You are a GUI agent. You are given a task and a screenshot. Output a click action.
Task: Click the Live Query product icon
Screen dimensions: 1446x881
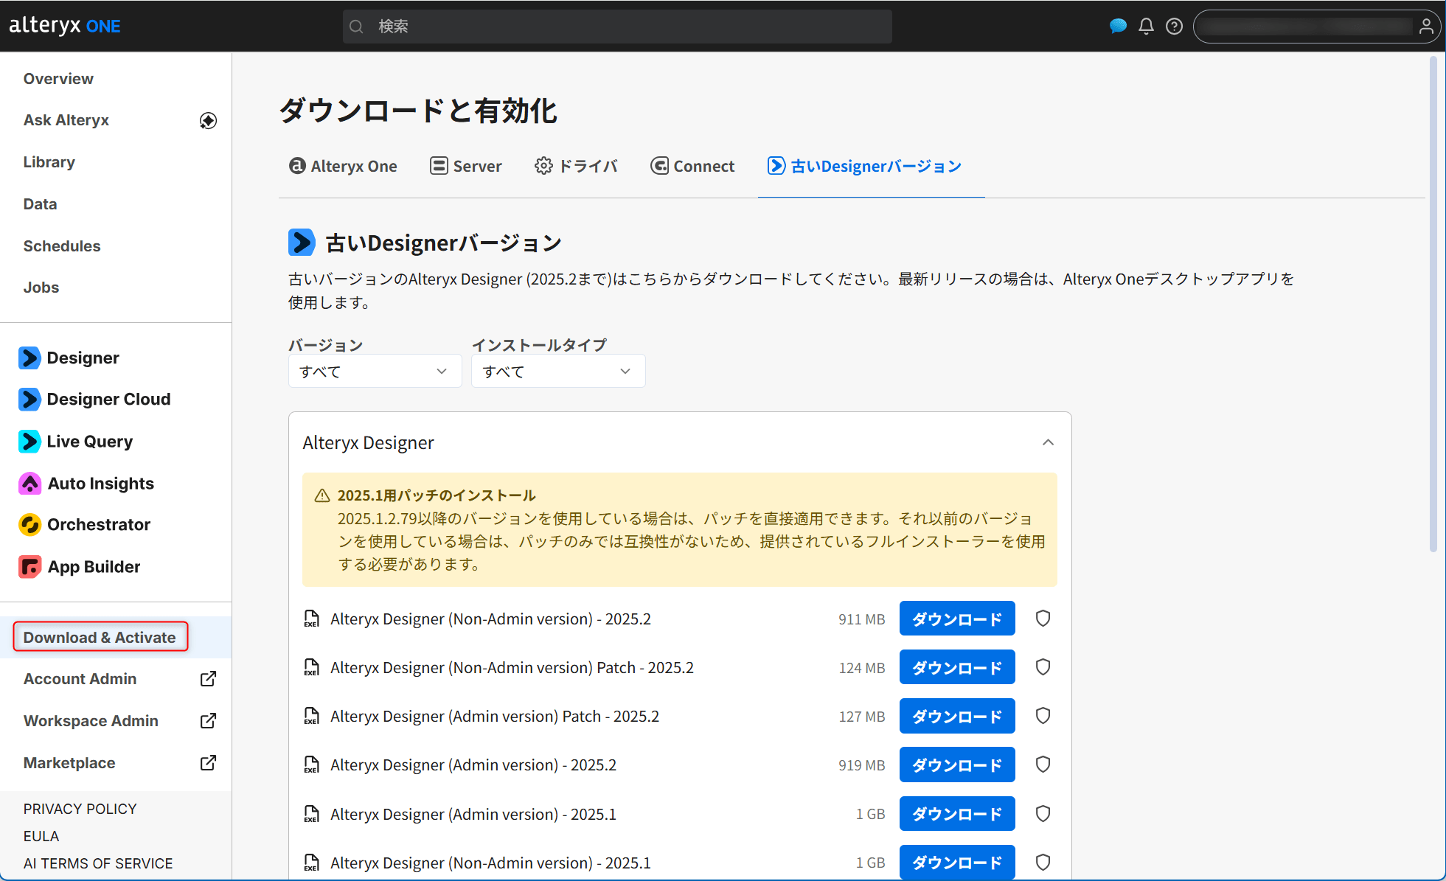point(29,442)
